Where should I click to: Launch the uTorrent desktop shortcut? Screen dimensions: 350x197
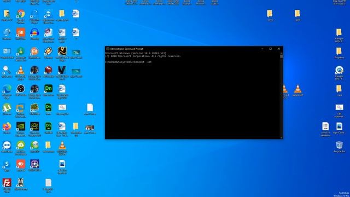tap(7, 109)
